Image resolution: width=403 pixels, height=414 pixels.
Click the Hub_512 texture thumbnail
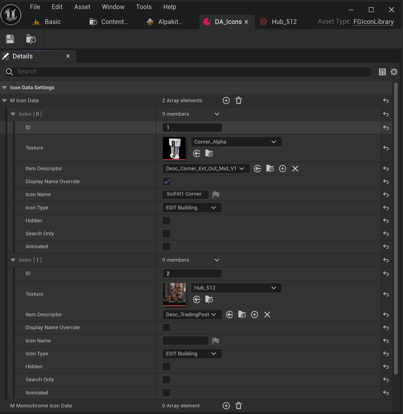(x=174, y=294)
